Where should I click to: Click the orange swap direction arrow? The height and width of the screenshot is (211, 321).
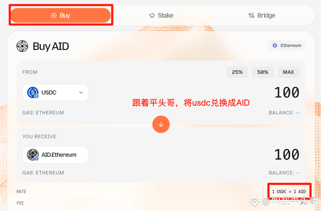click(161, 124)
